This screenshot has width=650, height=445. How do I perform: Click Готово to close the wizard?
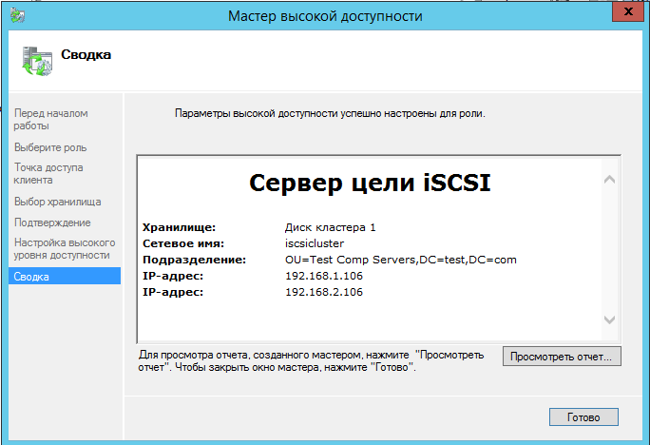coord(583,417)
